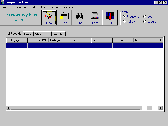Select Location sort radio button
Viewport: 168px width, 126px height.
pos(145,22)
